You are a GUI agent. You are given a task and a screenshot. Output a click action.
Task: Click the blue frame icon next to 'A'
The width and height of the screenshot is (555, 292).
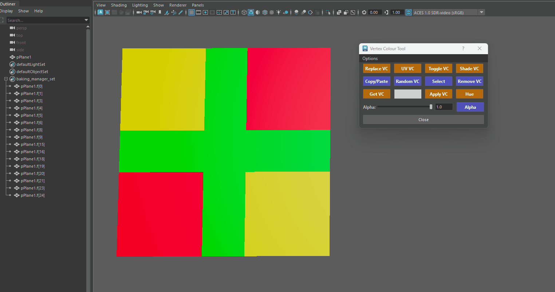pos(107,12)
